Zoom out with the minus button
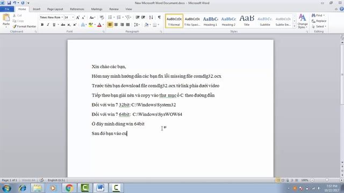 coord(312,180)
